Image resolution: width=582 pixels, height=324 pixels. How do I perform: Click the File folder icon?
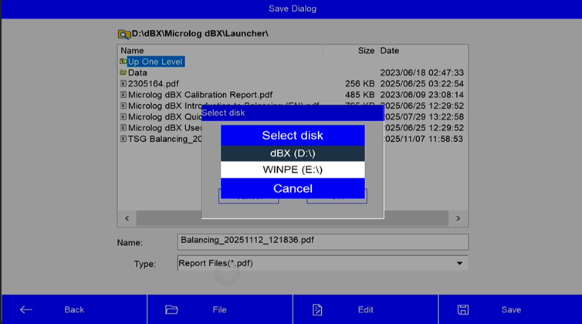[x=171, y=309]
